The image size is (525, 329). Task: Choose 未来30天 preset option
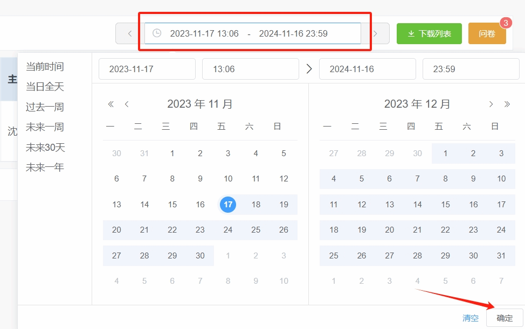pyautogui.click(x=45, y=147)
